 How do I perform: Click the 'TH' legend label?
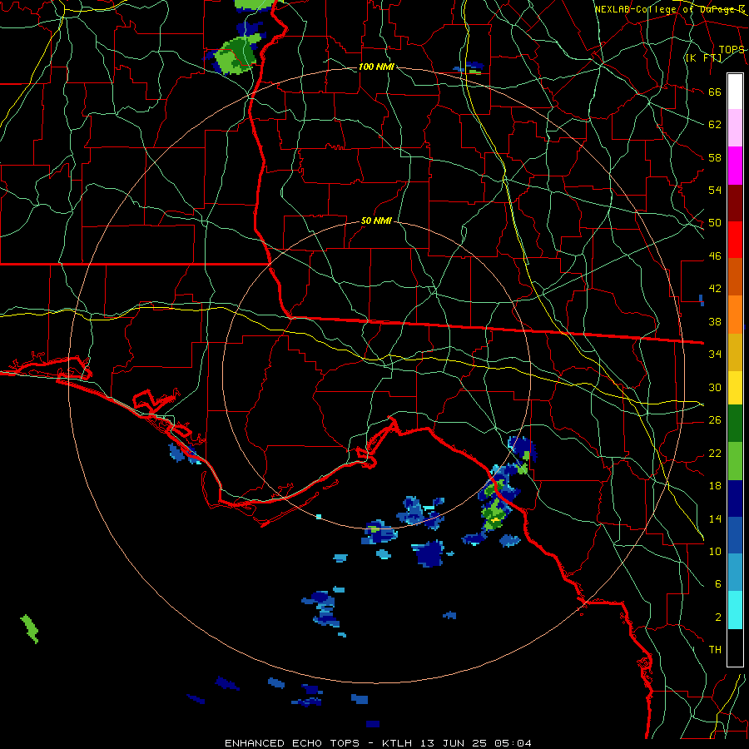[x=715, y=649]
